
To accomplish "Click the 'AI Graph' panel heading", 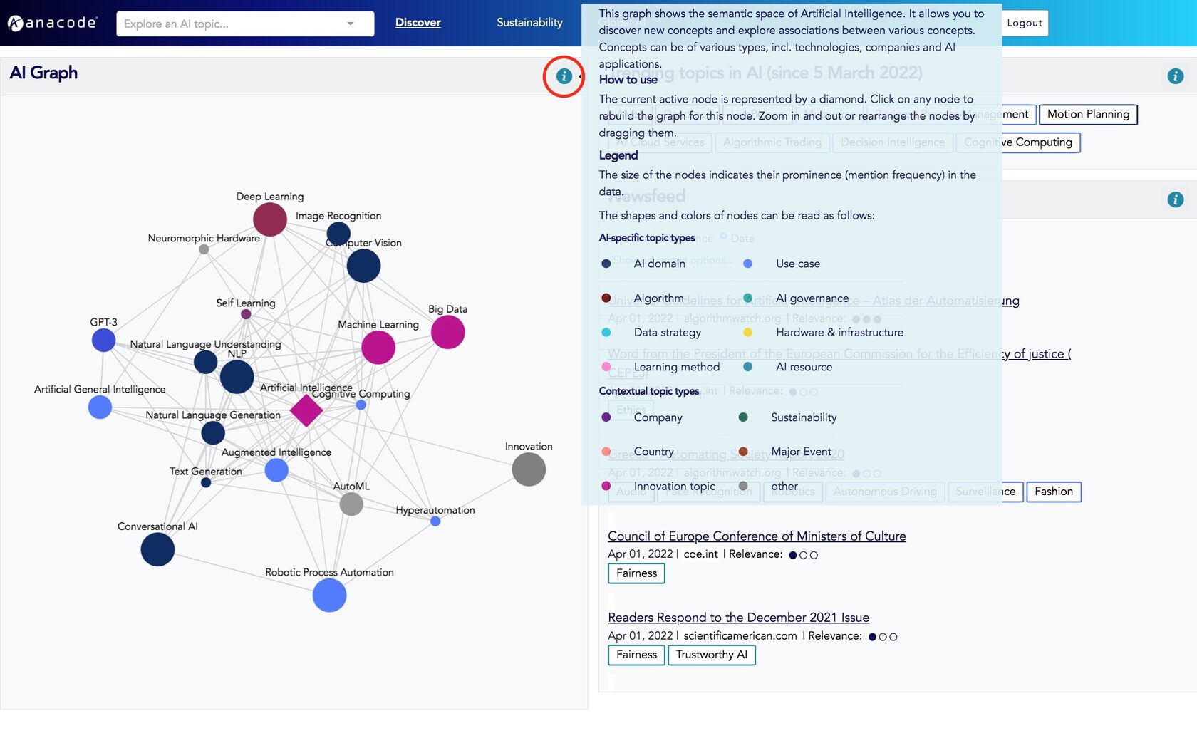I will tap(43, 73).
